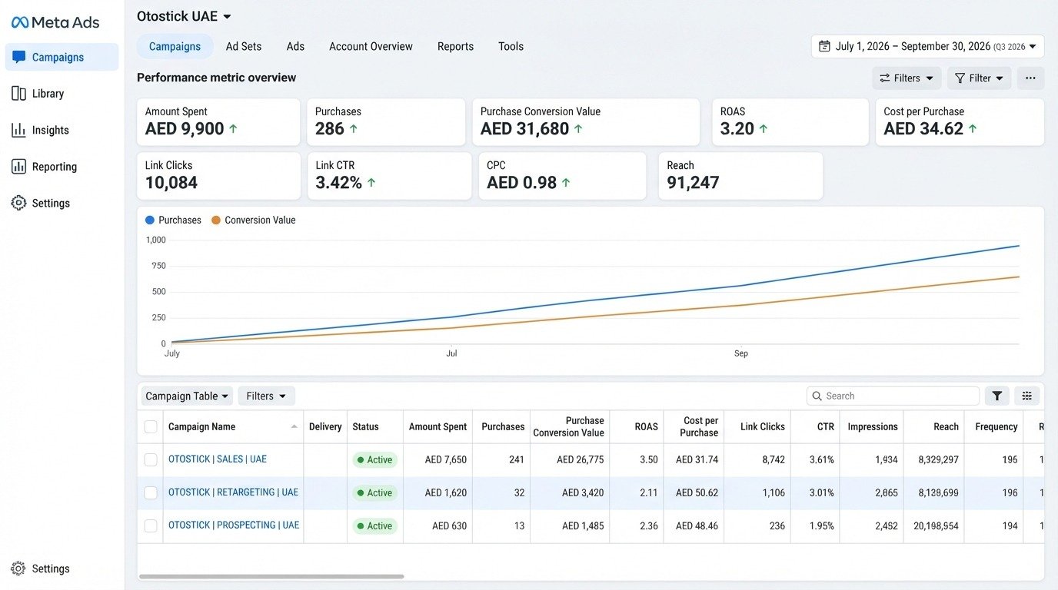Click the Reporting sidebar icon
The width and height of the screenshot is (1058, 590).
point(18,166)
